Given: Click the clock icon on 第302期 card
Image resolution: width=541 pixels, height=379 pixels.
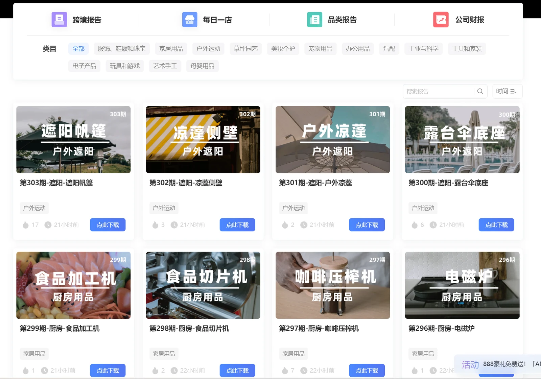Looking at the screenshot, I should (174, 225).
